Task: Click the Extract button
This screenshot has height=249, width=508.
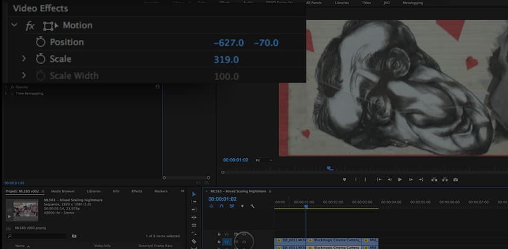Action: tap(445, 180)
